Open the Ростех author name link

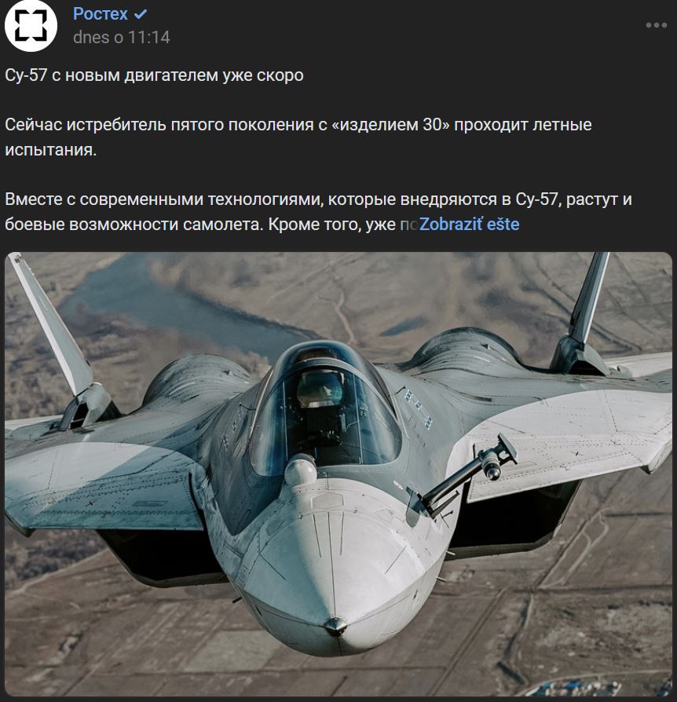click(101, 14)
